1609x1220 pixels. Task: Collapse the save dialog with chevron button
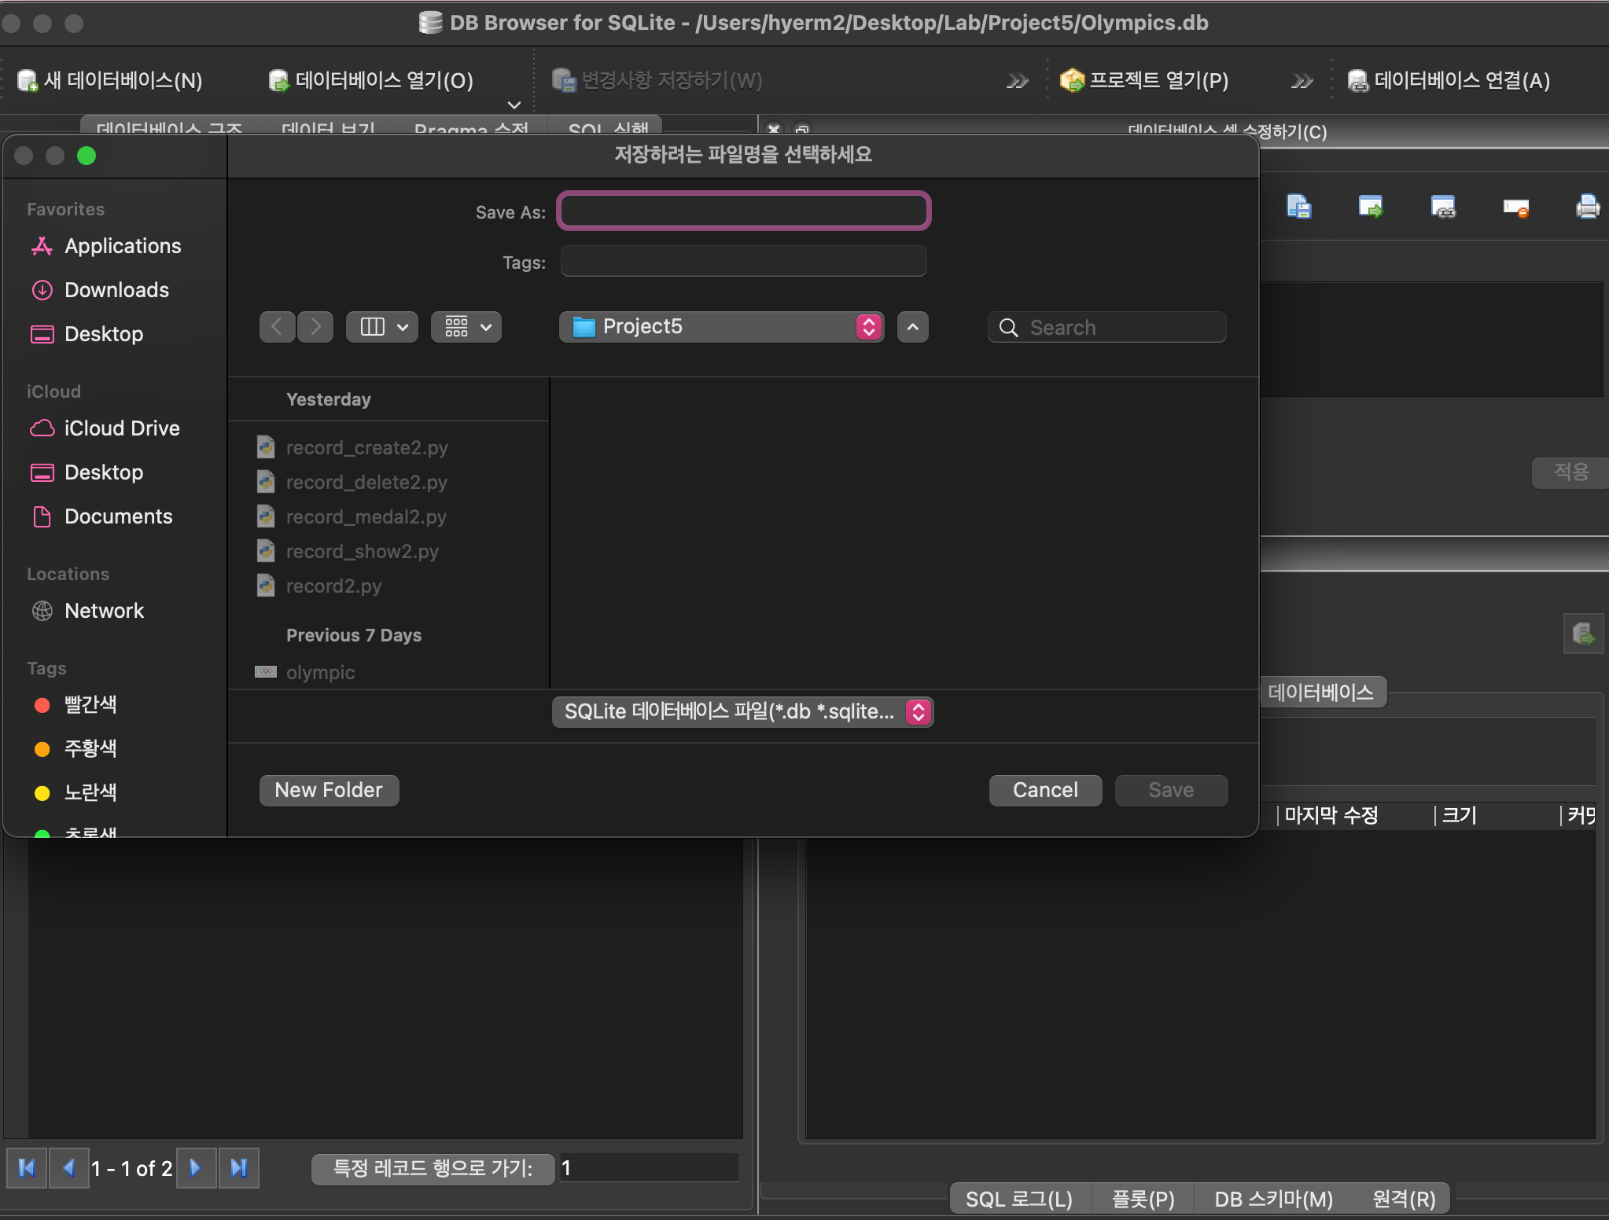click(912, 327)
